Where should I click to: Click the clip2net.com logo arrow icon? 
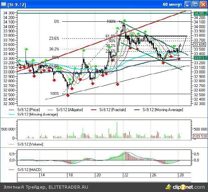pos(168,187)
